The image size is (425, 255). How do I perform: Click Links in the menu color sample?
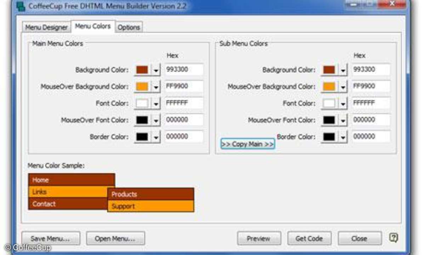click(68, 192)
